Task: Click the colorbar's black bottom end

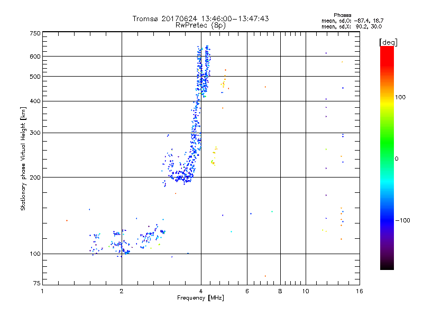Action: pos(387,266)
